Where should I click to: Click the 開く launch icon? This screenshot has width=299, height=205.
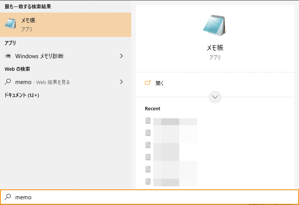coord(148,83)
